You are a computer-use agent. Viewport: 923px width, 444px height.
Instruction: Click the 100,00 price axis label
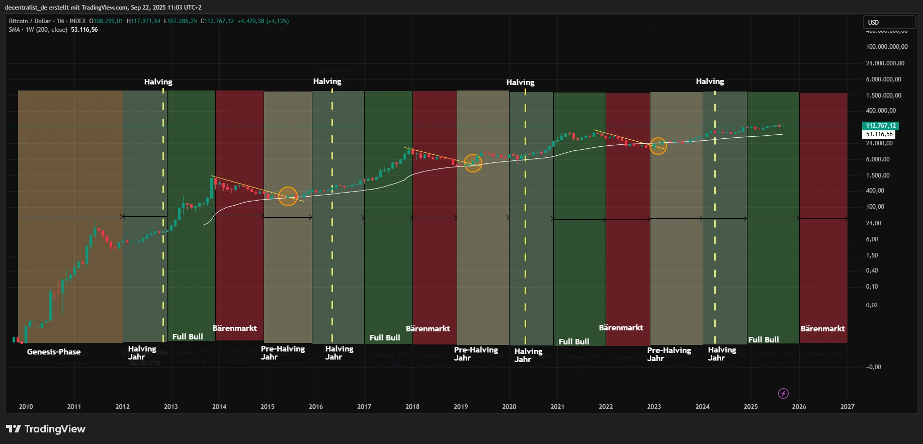click(x=875, y=207)
